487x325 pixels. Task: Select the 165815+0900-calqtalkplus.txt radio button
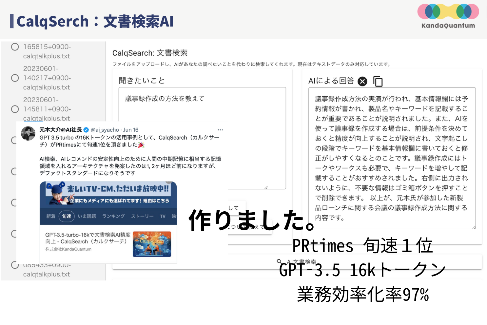pos(15,47)
